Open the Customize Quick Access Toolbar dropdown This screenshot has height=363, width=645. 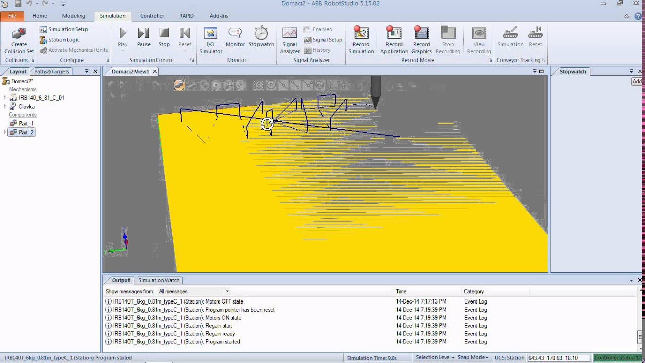click(x=63, y=4)
